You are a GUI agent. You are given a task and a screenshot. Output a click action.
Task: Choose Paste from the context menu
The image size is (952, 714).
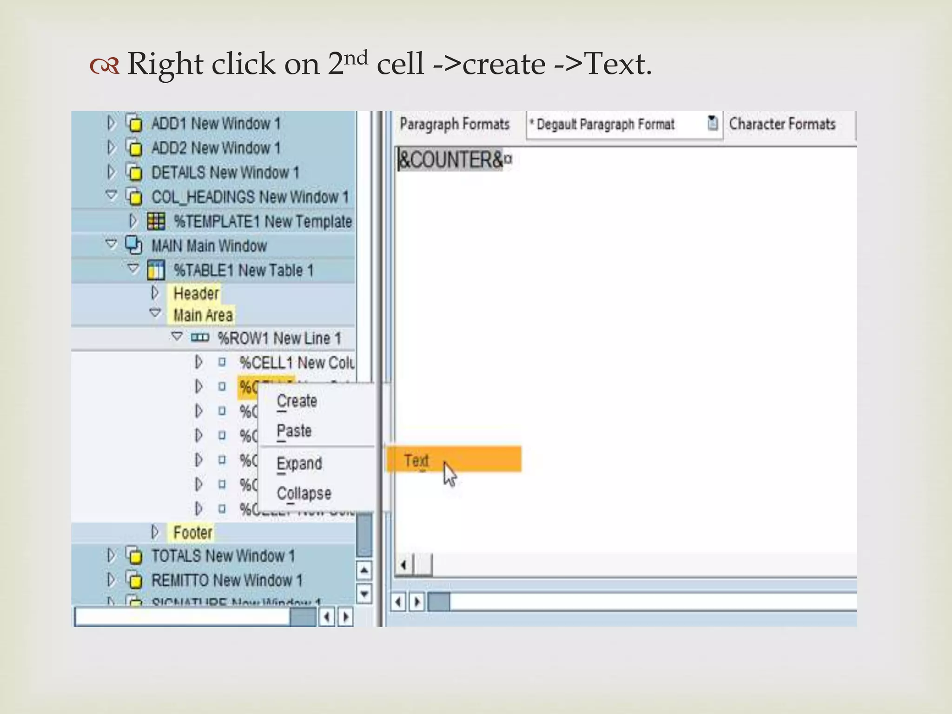294,431
